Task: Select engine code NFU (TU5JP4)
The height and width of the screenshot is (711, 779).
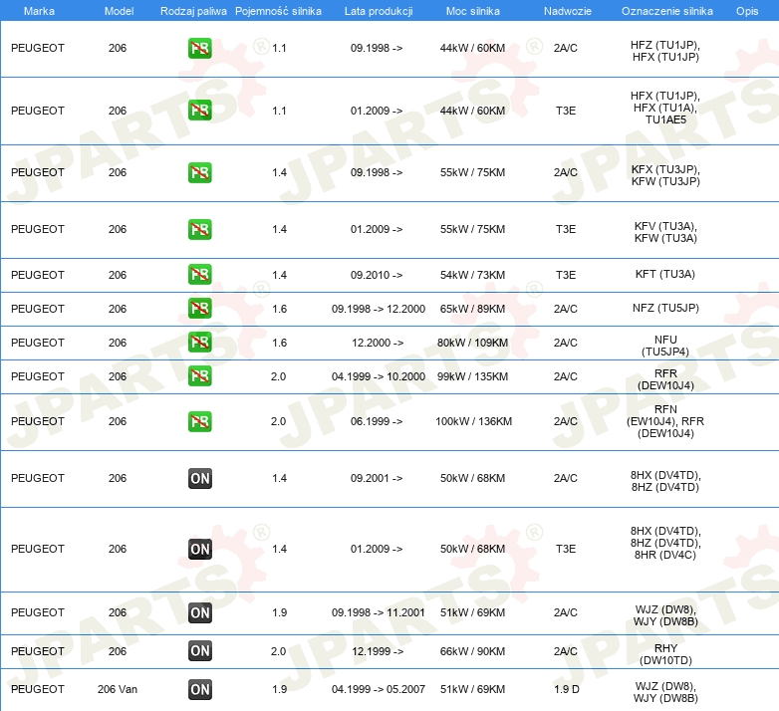Action: [665, 346]
